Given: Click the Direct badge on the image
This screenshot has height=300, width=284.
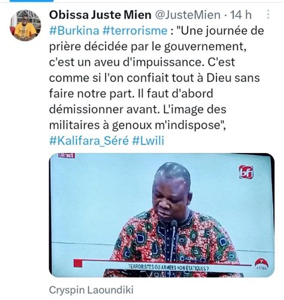Looking at the screenshot, I should pos(67,155).
